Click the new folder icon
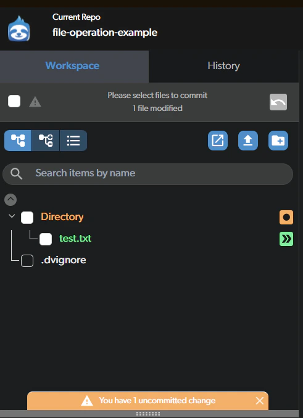 (x=278, y=141)
